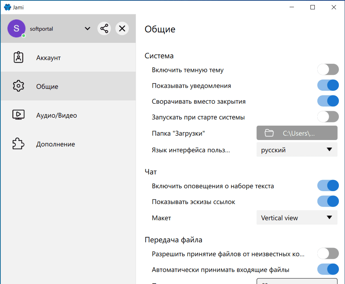345x284 pixels.
Task: Toggle Сворачивать вместо закрытия switch
Action: point(328,101)
